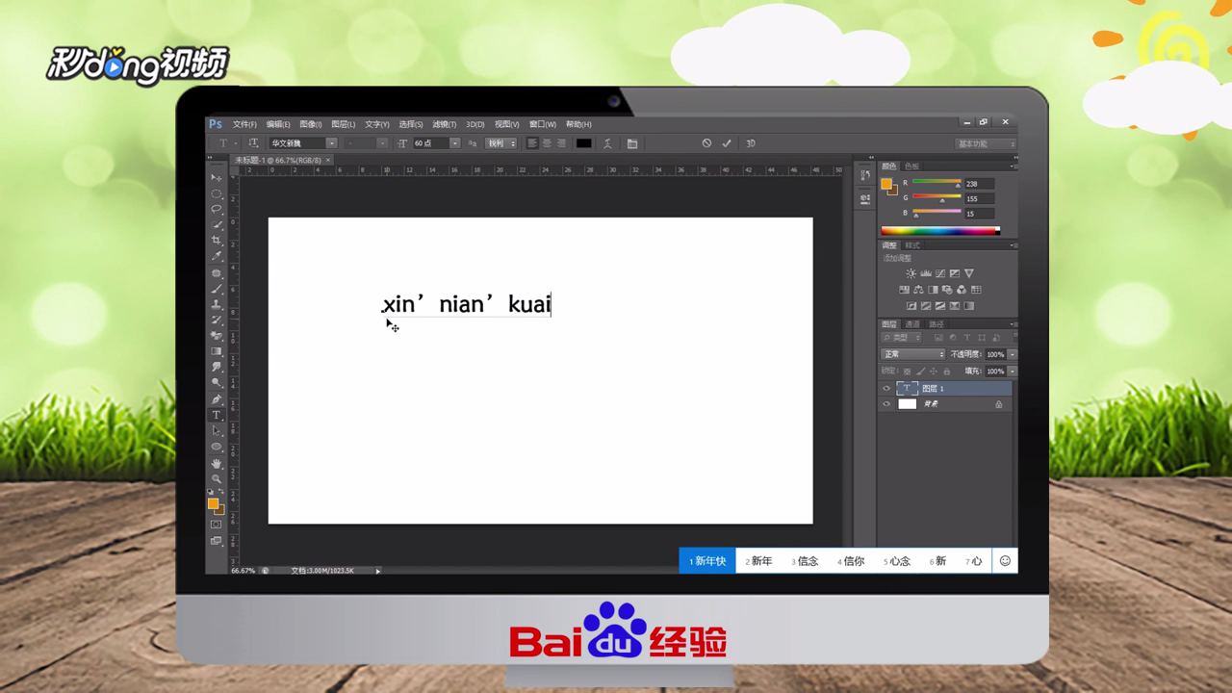
Task: Choose IME candidate 1 新年快
Action: click(707, 561)
